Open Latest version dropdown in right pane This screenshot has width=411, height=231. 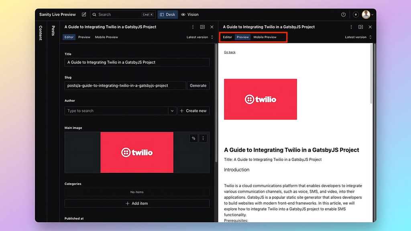tap(358, 37)
